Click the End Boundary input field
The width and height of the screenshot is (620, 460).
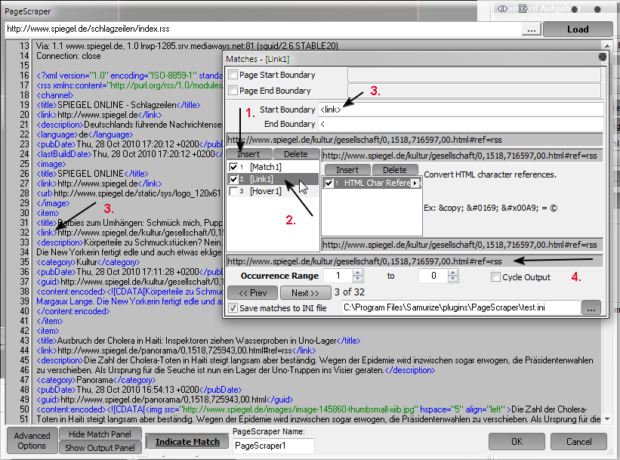(x=461, y=124)
